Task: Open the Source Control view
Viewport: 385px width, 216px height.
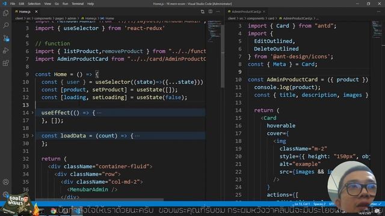Action: point(5,38)
